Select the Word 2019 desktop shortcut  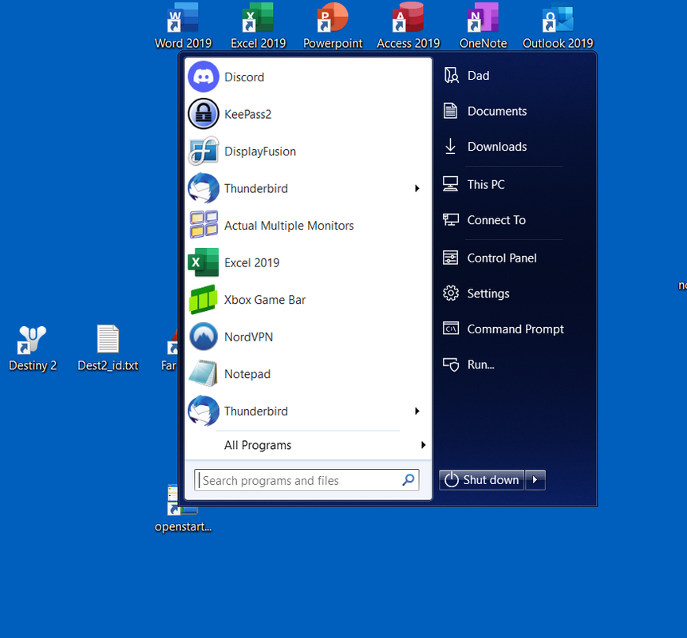[x=184, y=26]
